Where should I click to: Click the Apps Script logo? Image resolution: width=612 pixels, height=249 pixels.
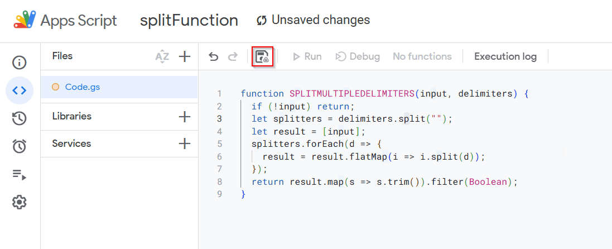point(26,20)
